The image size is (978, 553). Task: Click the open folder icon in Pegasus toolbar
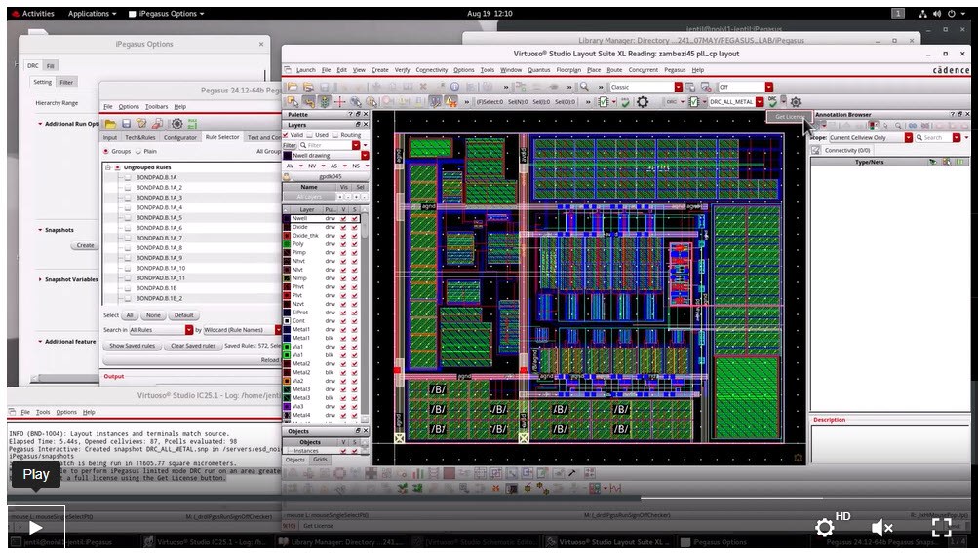(111, 124)
